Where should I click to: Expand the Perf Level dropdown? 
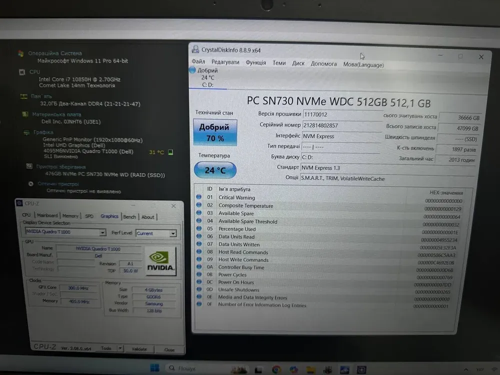pos(172,233)
